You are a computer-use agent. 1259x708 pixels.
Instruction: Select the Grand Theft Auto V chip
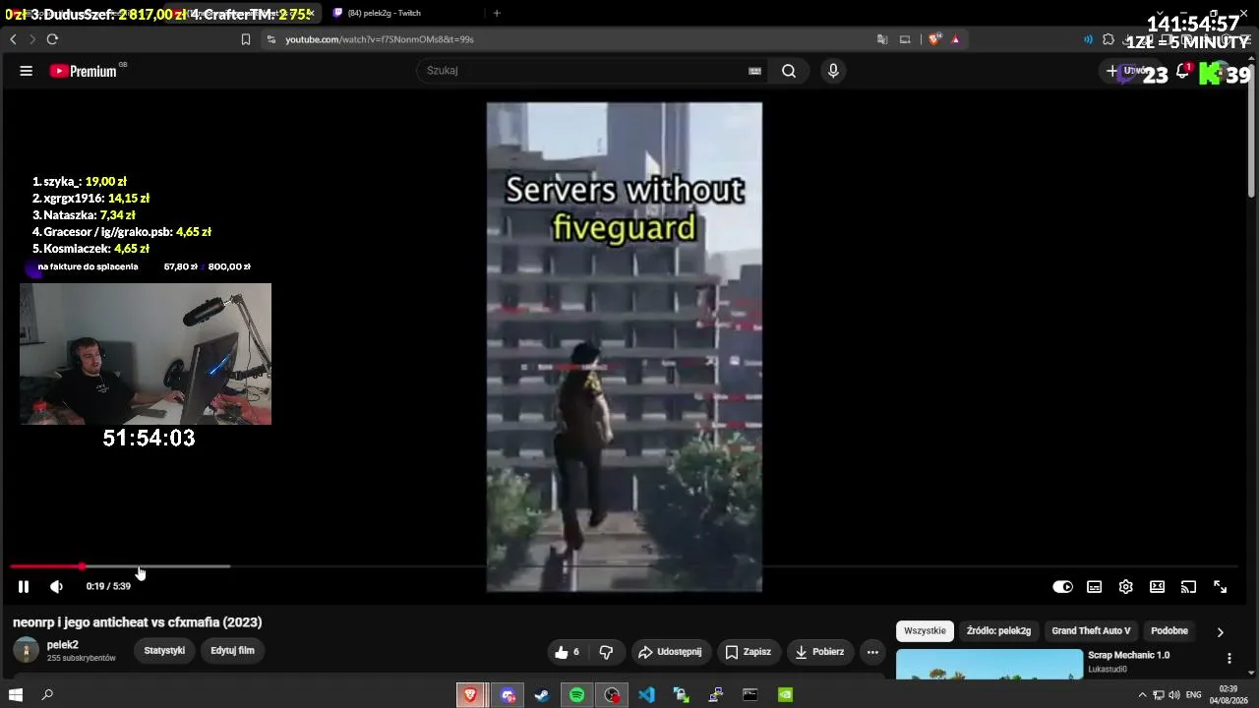click(x=1091, y=631)
